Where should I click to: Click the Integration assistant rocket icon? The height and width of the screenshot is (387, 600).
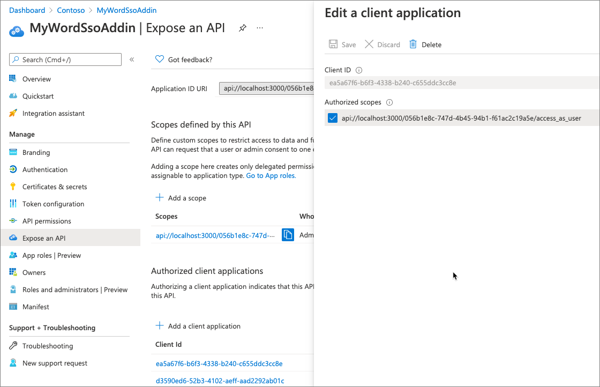(x=13, y=113)
